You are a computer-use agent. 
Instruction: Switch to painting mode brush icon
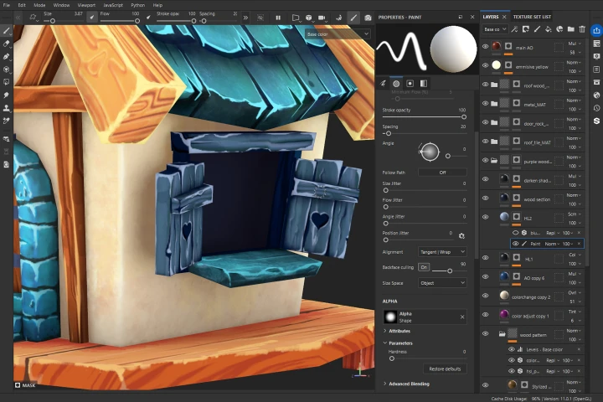[x=353, y=18]
